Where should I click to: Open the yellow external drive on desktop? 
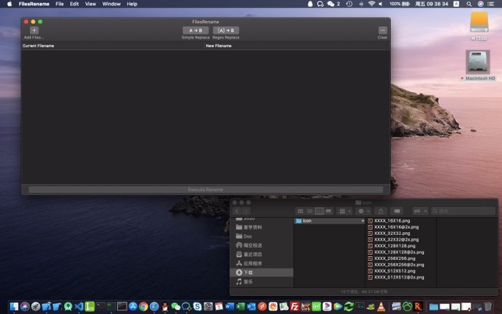[x=479, y=23]
